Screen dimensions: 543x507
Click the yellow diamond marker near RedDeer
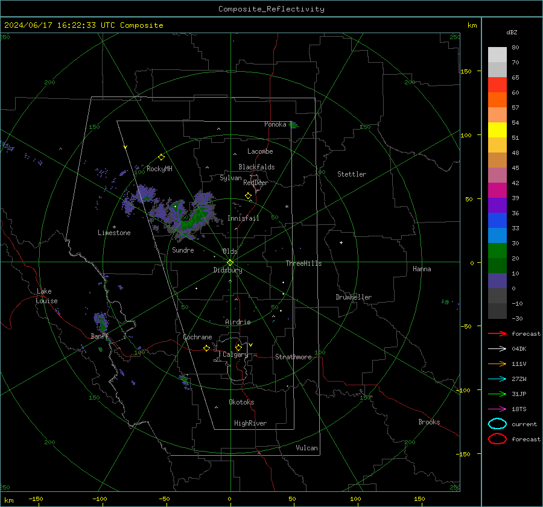tap(248, 196)
